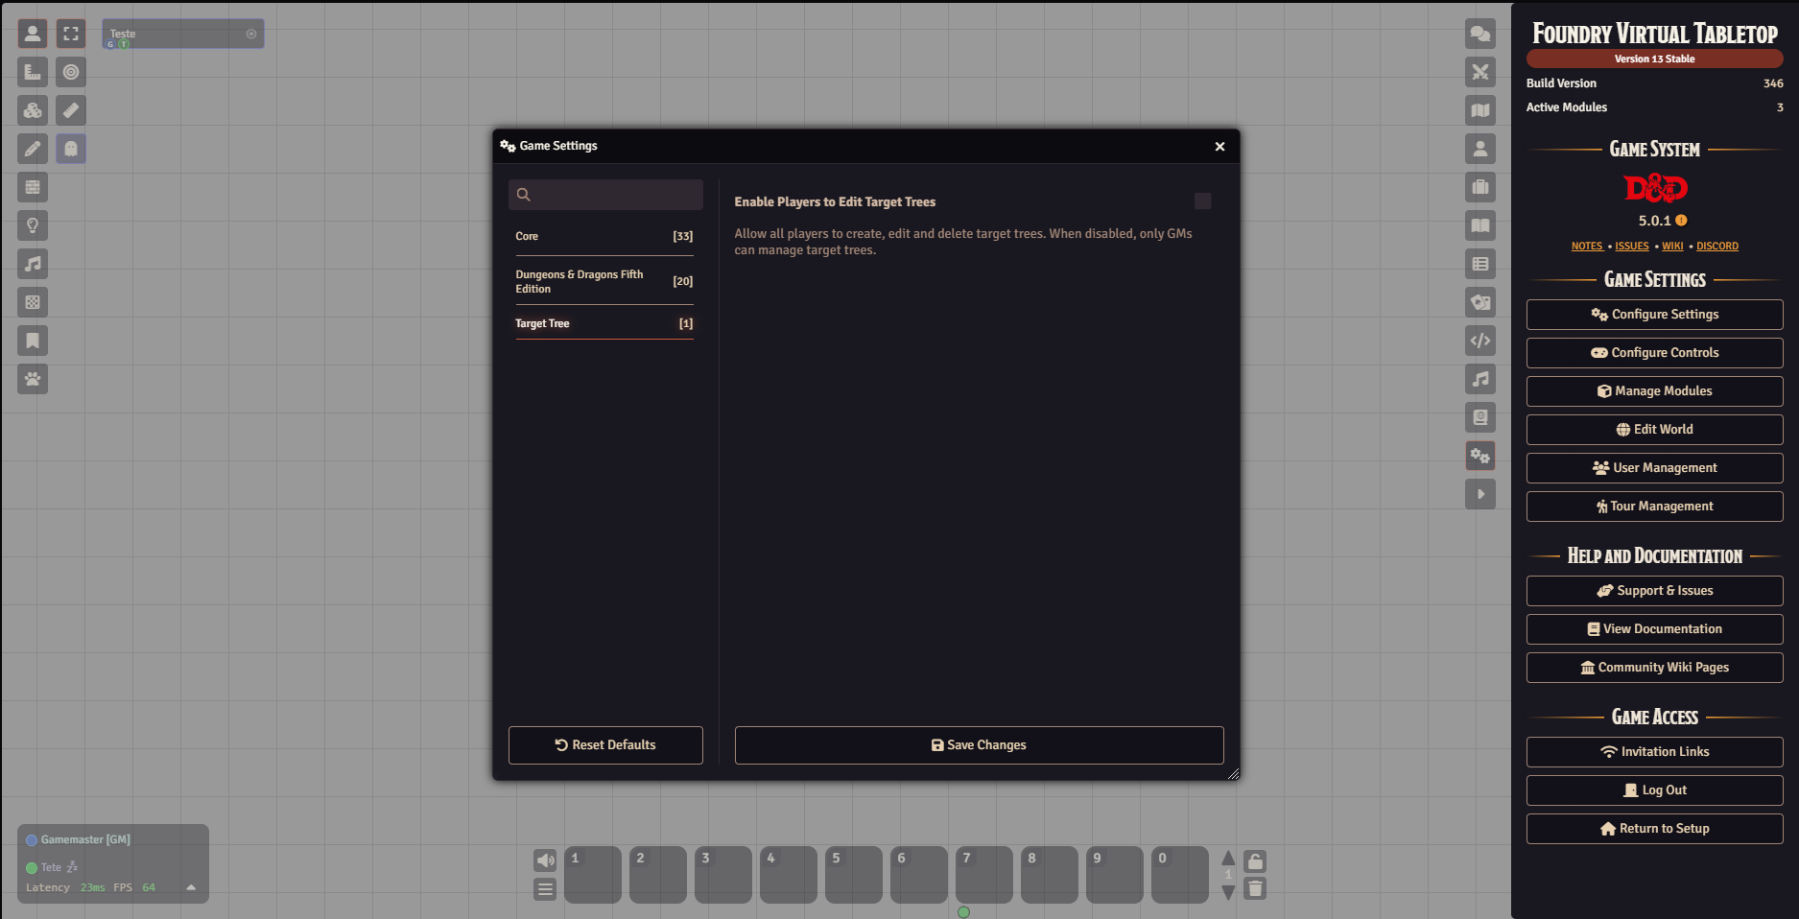
Task: Select the Measurement ruler-triangle tool
Action: (33, 72)
